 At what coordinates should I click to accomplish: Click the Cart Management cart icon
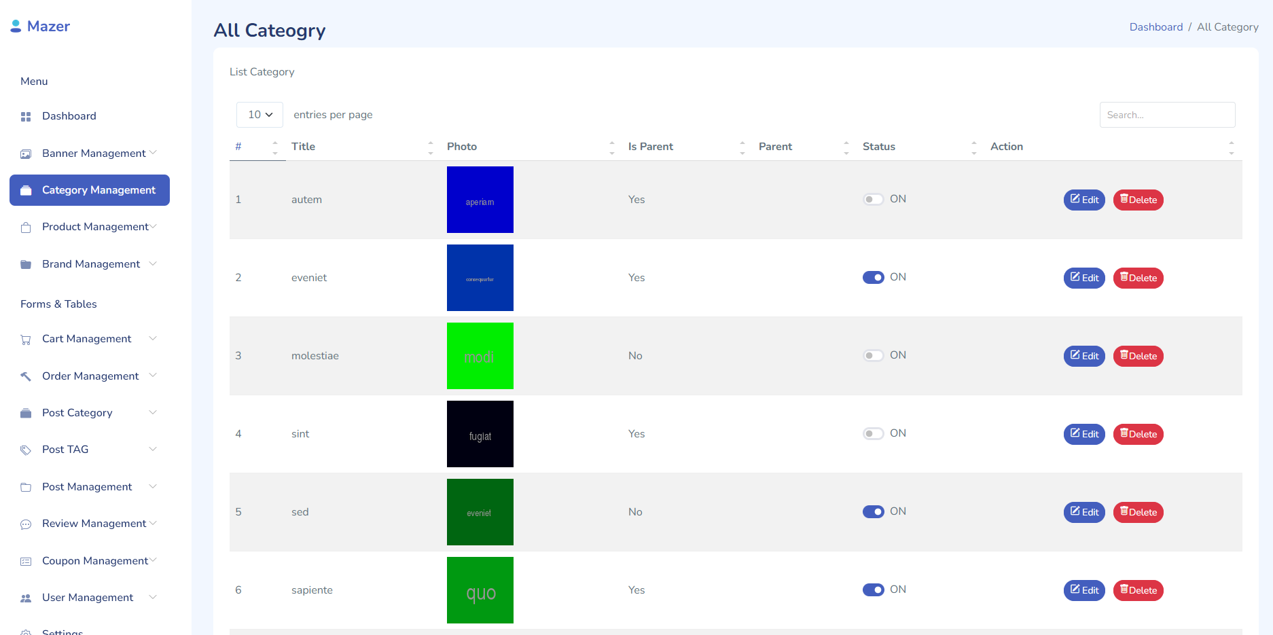coord(26,340)
